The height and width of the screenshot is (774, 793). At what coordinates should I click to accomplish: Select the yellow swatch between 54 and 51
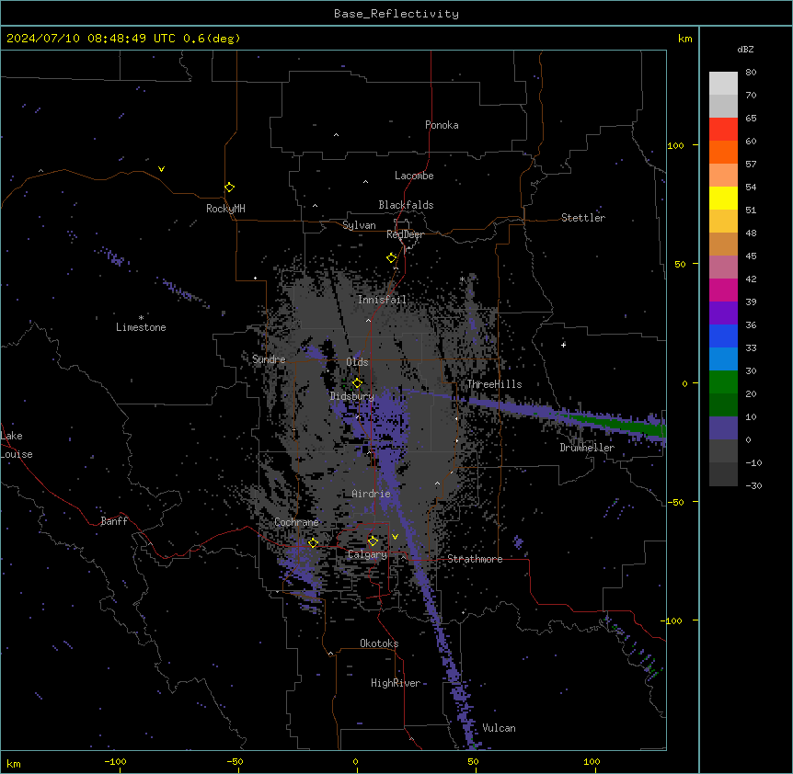point(723,198)
